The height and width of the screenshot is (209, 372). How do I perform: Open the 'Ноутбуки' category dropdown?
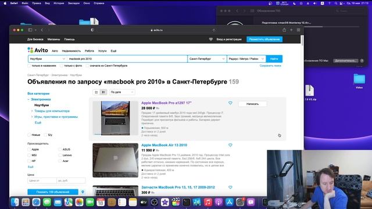[x=48, y=59]
